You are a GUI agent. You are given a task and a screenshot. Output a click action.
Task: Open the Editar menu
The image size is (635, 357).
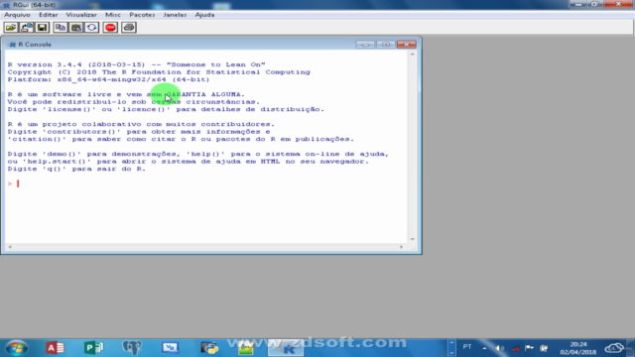(x=49, y=15)
